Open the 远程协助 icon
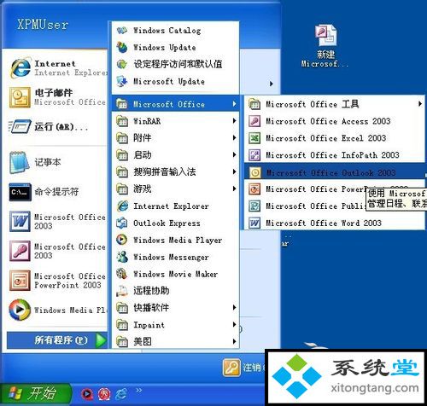Screen dimensions: 427x406 coord(122,291)
